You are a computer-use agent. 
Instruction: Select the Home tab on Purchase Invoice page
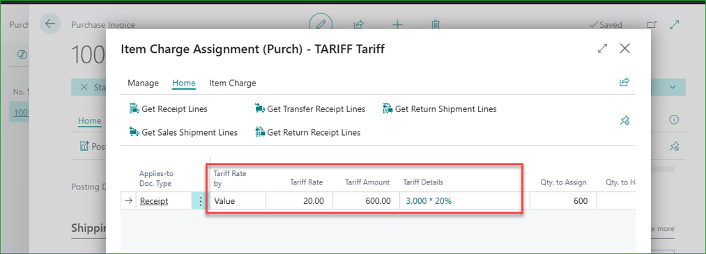click(x=90, y=120)
